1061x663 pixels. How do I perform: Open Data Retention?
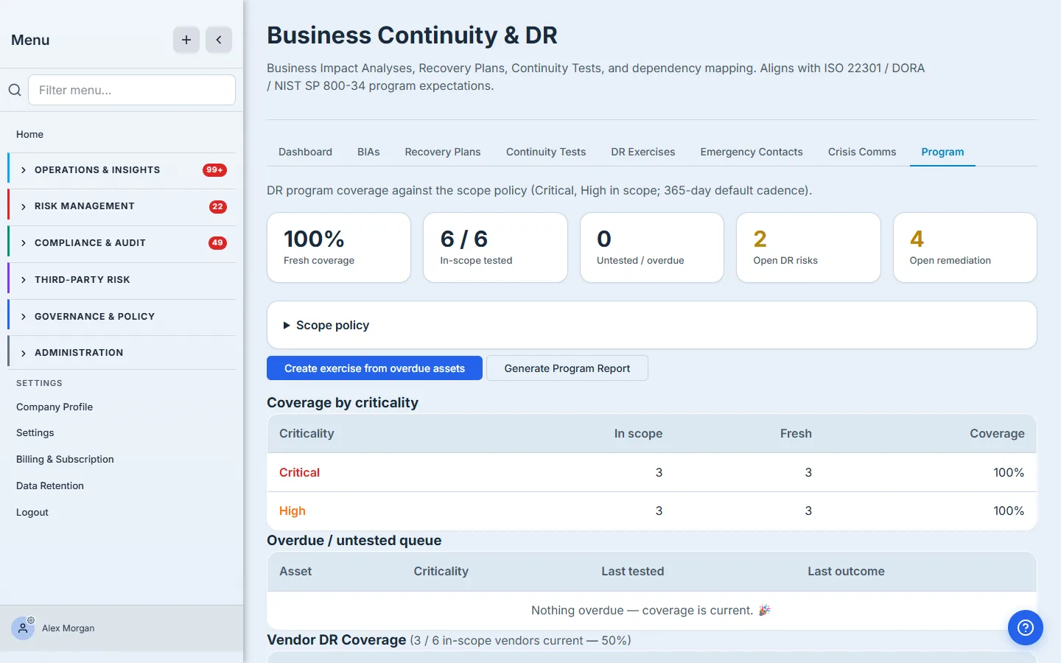[x=50, y=485]
